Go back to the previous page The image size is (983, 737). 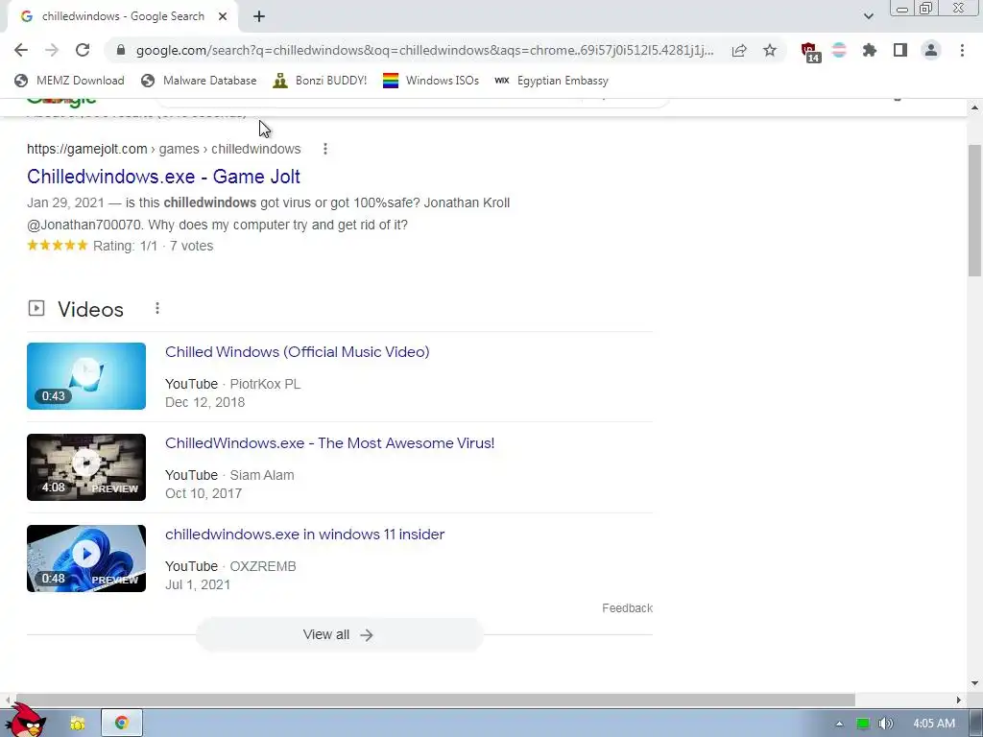tap(21, 50)
